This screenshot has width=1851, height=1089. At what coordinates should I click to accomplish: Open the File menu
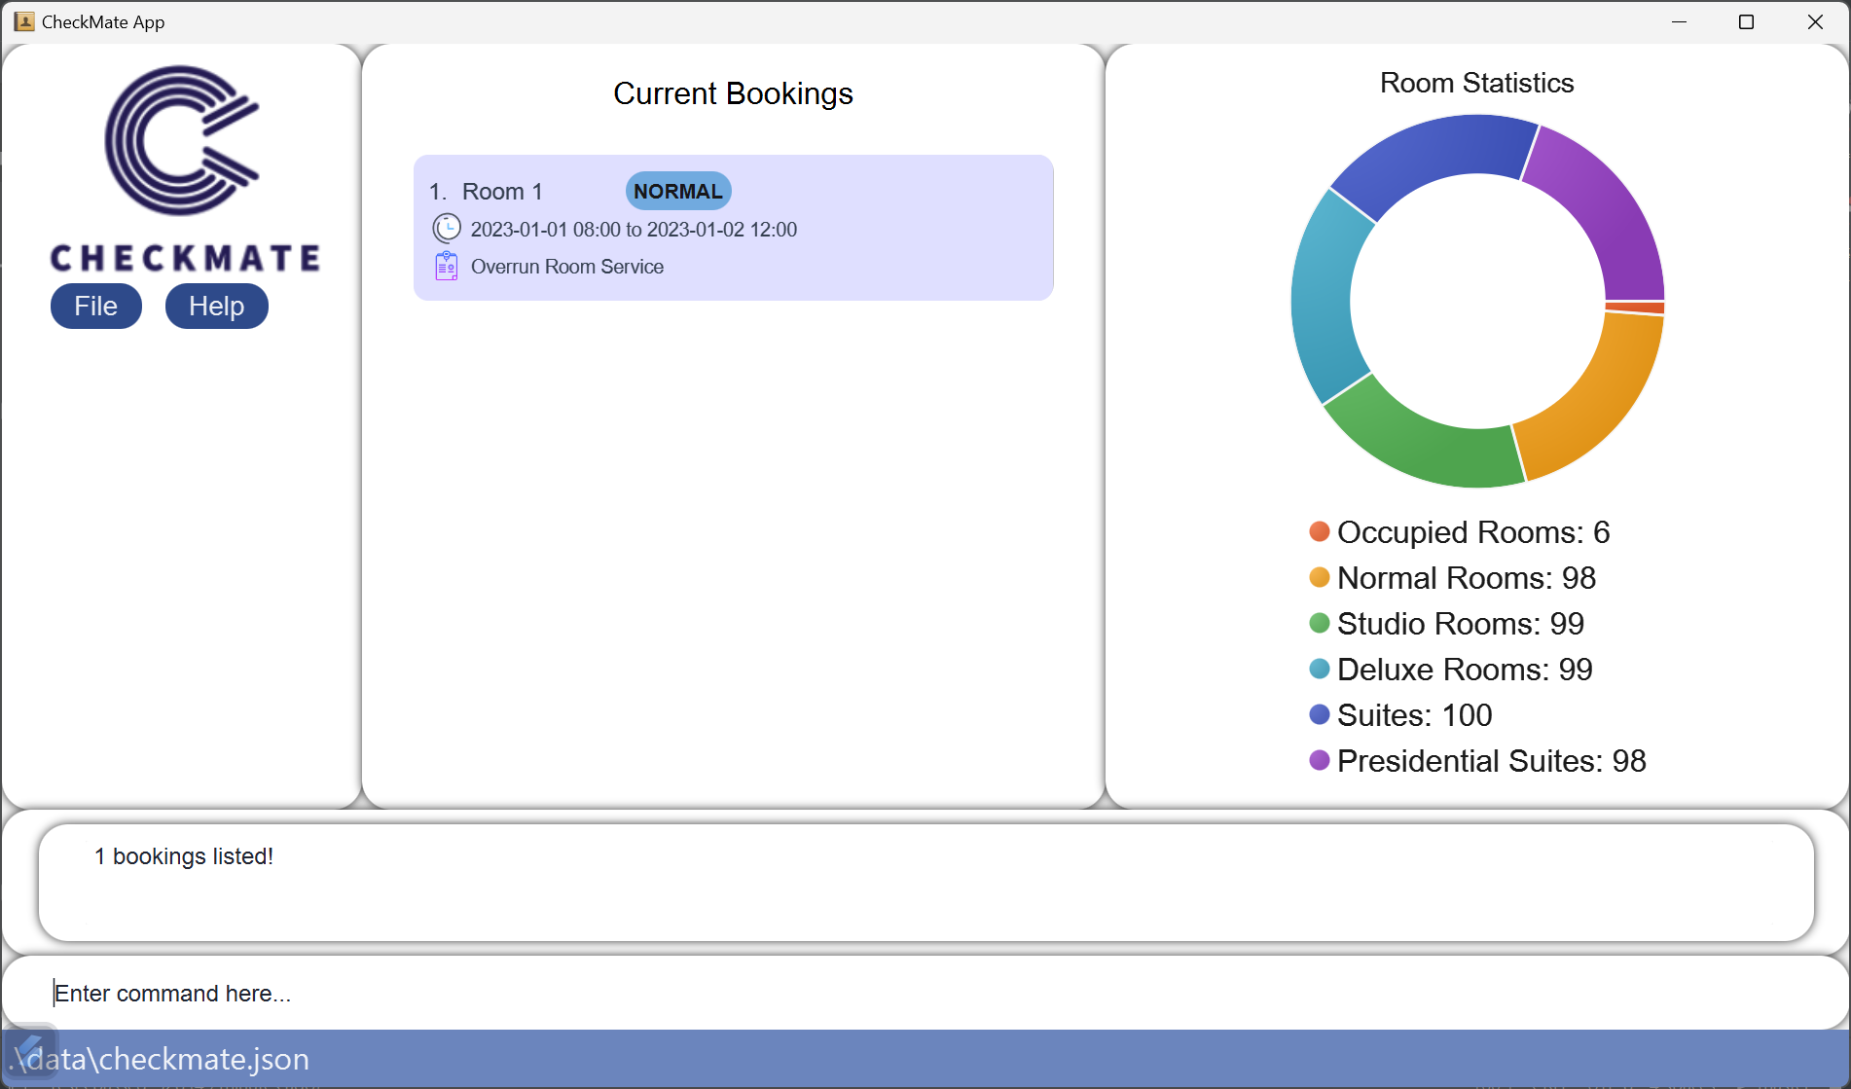pyautogui.click(x=96, y=307)
